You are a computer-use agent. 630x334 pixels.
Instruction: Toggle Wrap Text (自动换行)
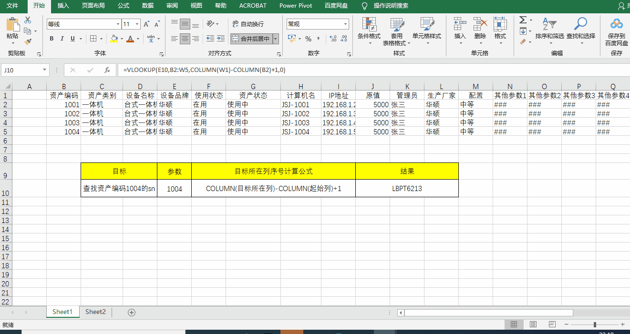248,24
